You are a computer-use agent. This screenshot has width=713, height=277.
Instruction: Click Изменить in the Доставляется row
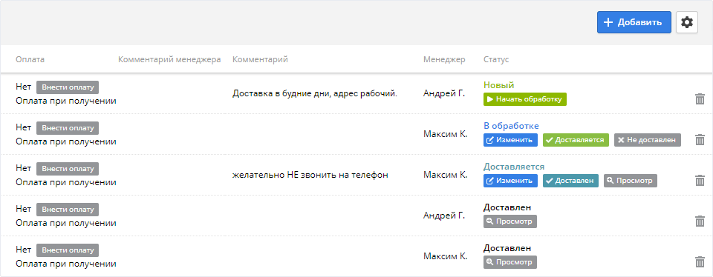[510, 181]
